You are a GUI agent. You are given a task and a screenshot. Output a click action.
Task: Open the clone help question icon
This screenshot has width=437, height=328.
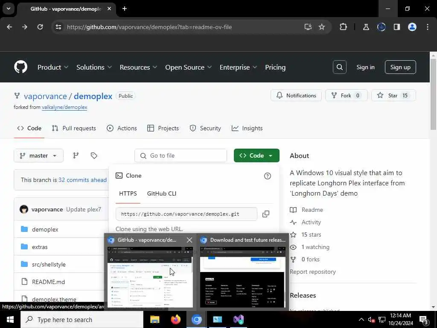[x=267, y=176]
